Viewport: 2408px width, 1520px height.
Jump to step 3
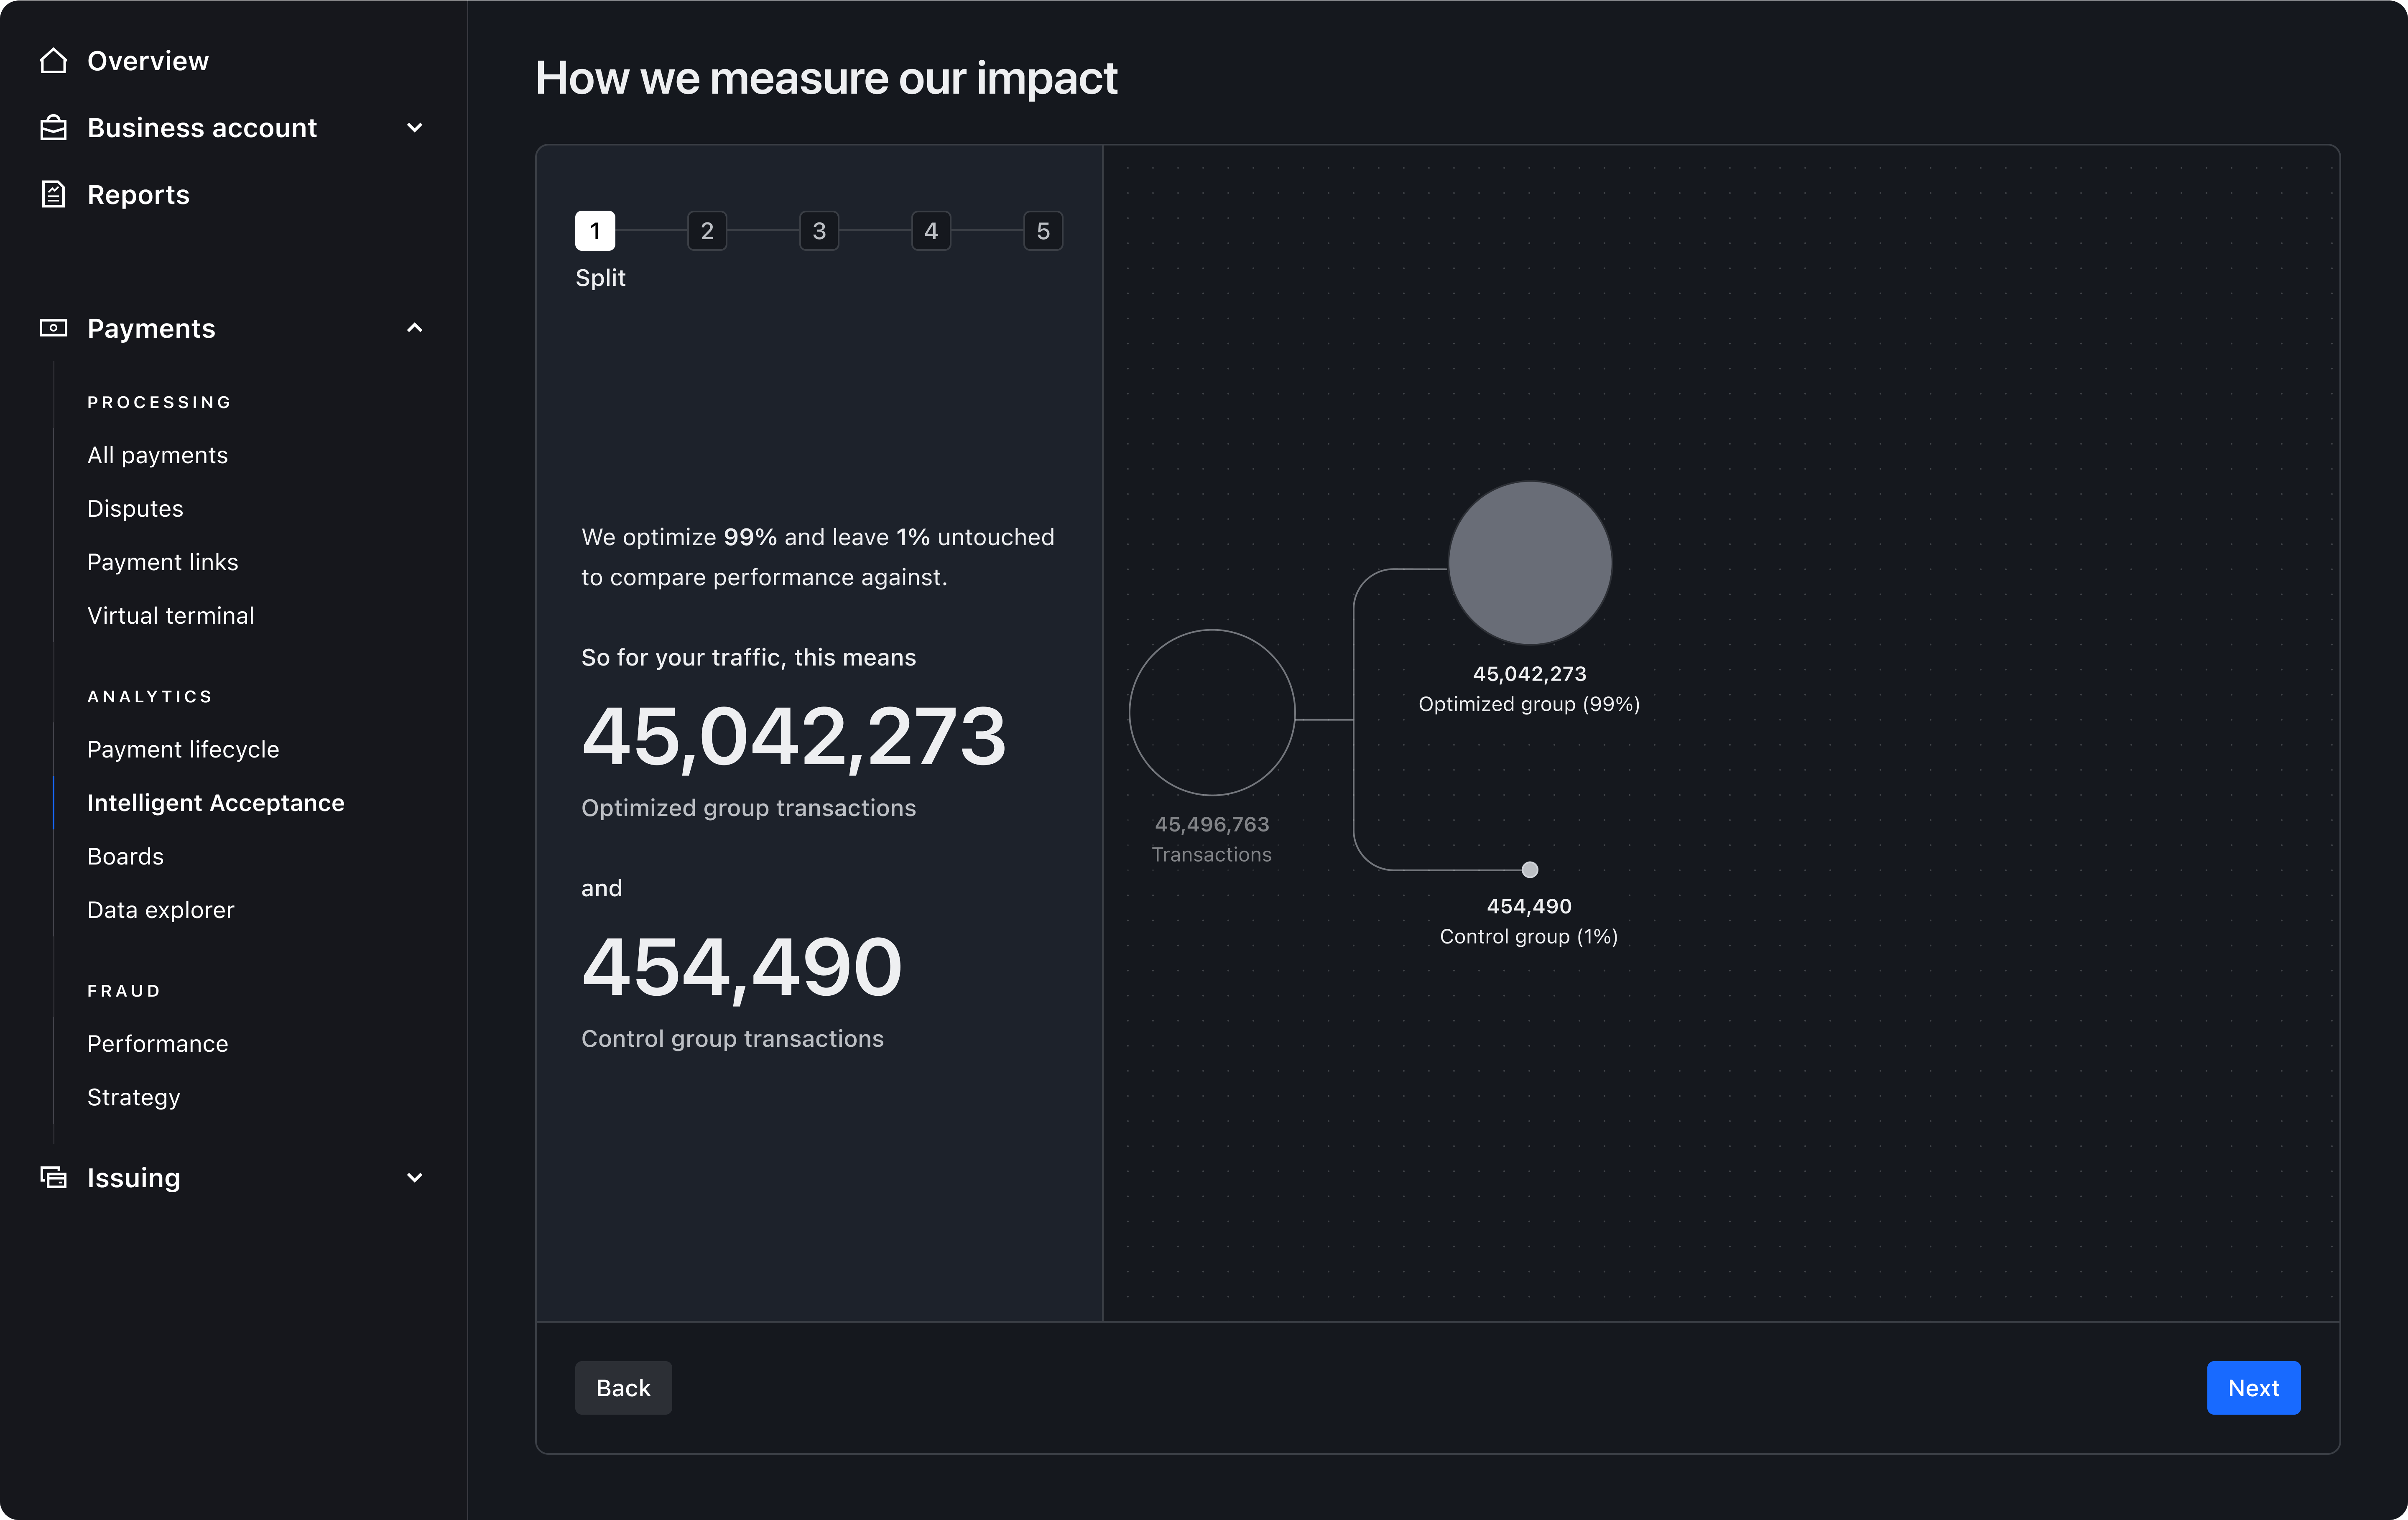pyautogui.click(x=819, y=231)
